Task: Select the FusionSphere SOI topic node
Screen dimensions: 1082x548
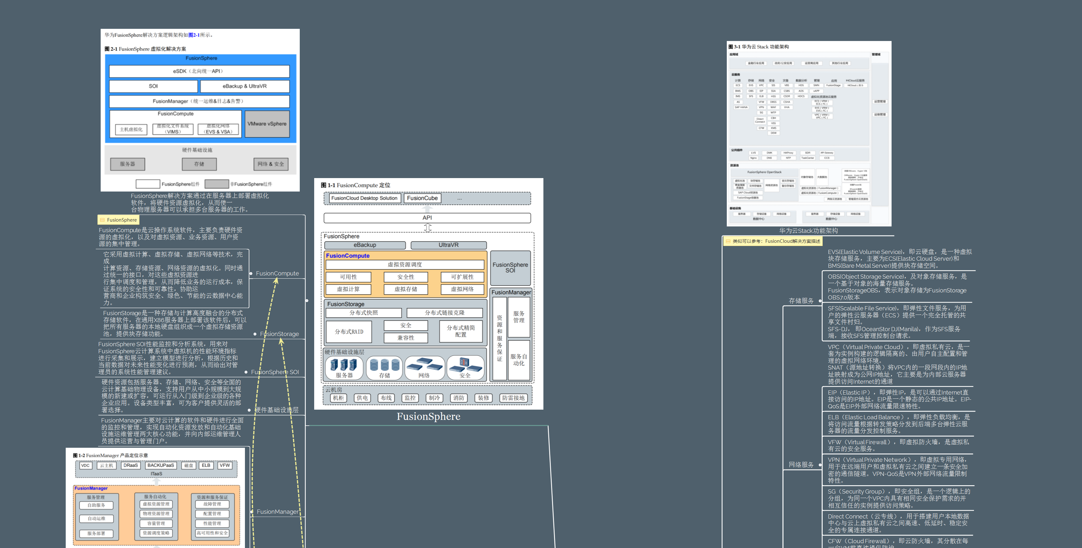Action: point(275,372)
